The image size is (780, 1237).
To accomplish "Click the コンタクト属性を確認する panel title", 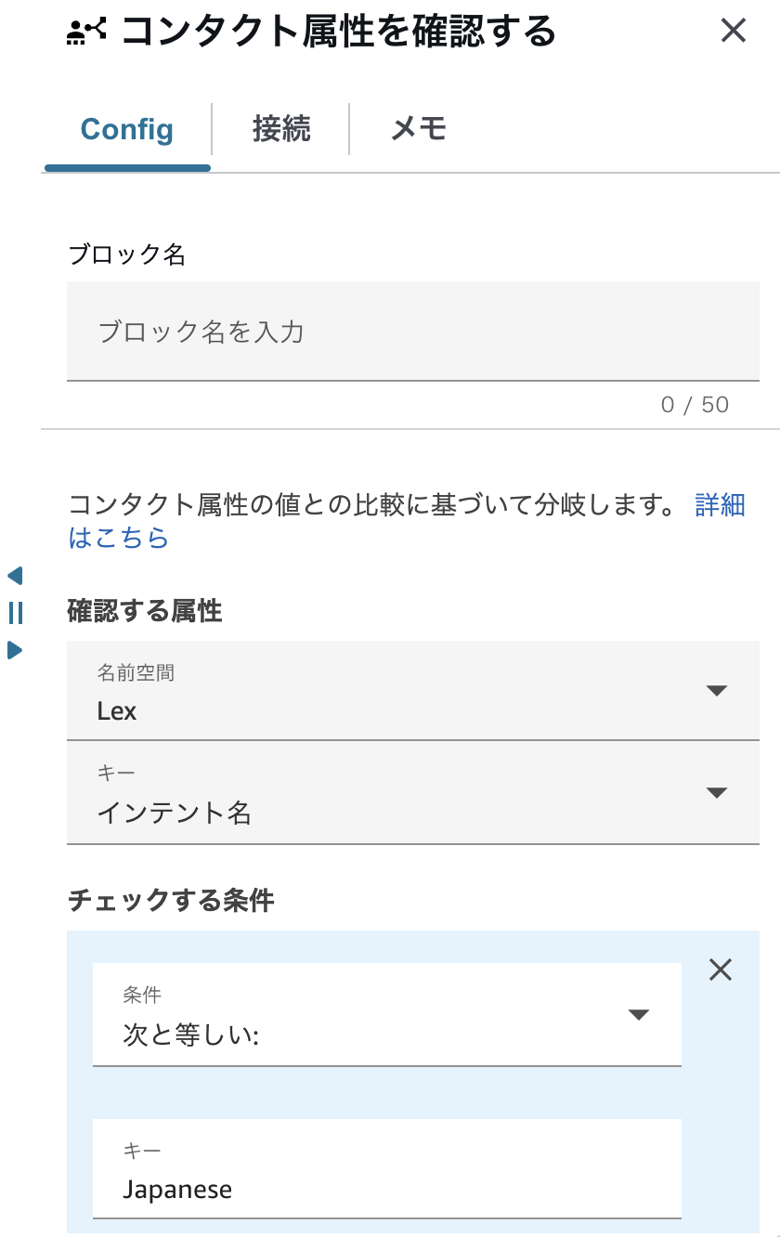I will coord(339,32).
